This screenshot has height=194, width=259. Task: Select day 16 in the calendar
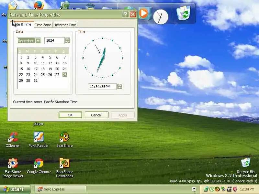[x=28, y=69]
